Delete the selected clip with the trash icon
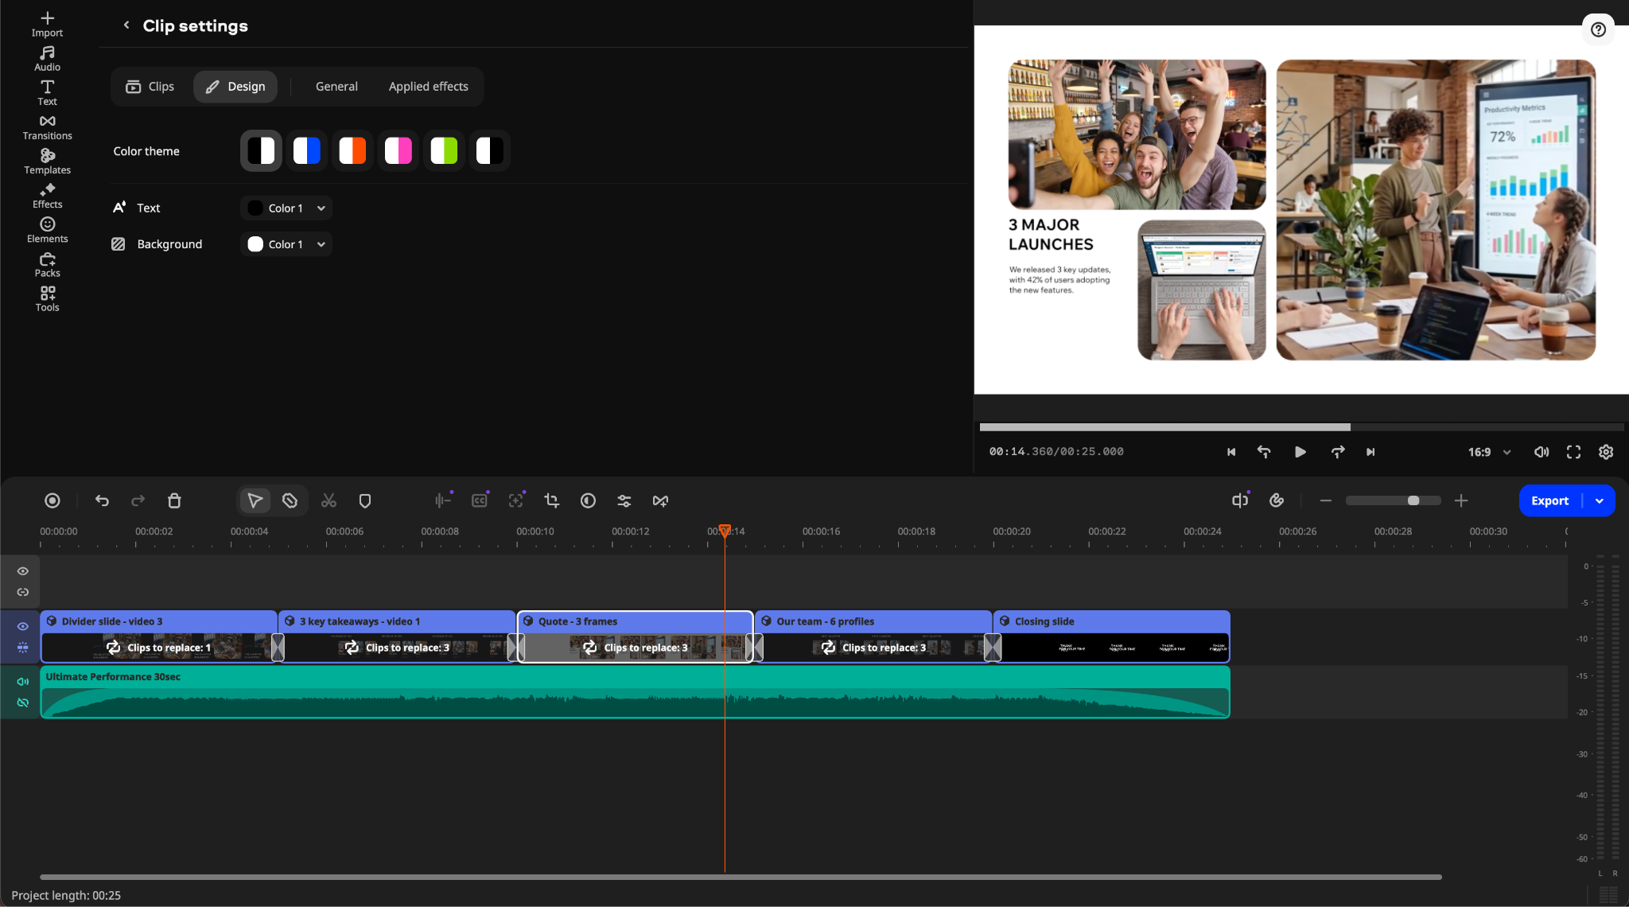1629x907 pixels. [174, 500]
